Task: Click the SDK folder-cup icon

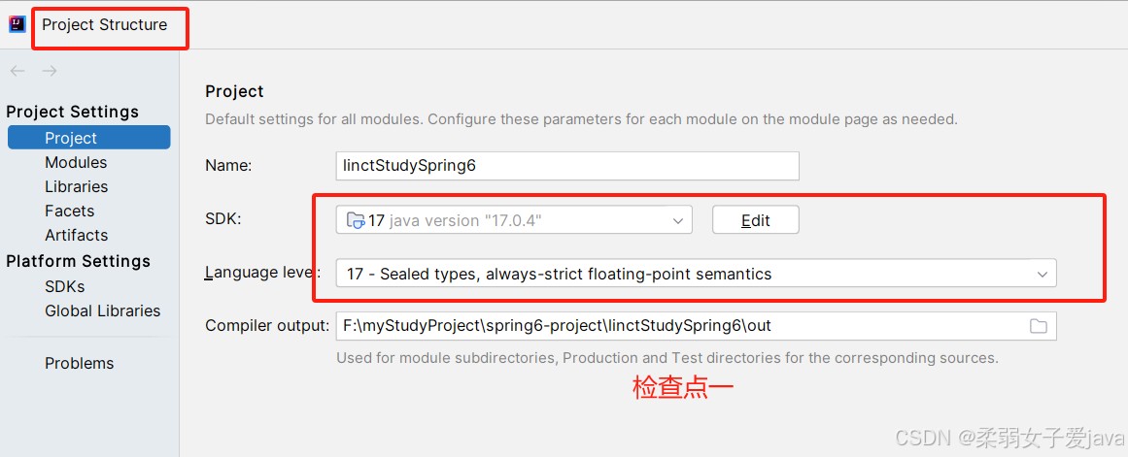Action: (357, 220)
